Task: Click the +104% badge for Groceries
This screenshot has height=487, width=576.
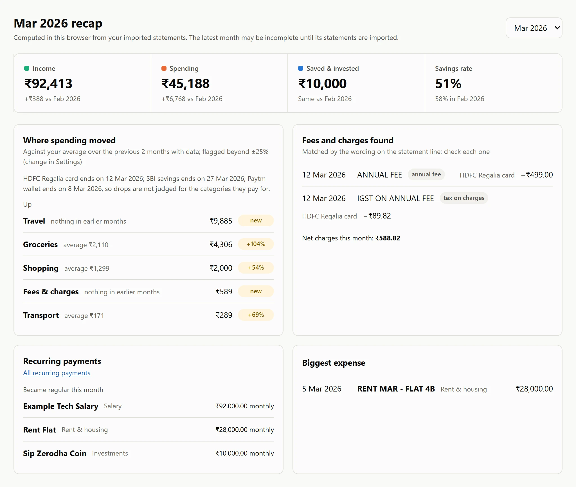Action: point(256,244)
